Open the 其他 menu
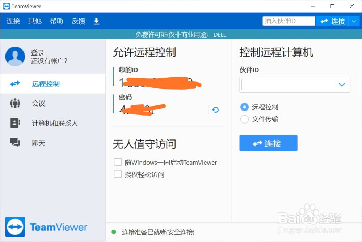The height and width of the screenshot is (242, 362). tap(35, 21)
